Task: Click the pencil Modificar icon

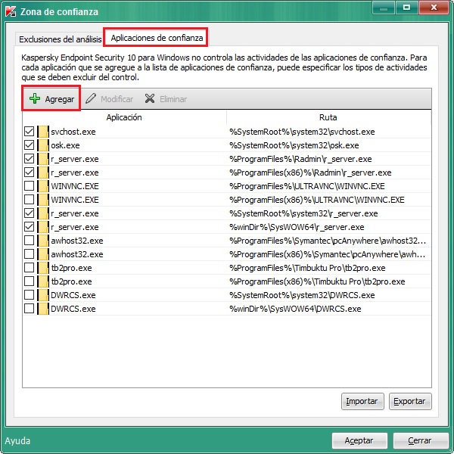Action: [91, 98]
